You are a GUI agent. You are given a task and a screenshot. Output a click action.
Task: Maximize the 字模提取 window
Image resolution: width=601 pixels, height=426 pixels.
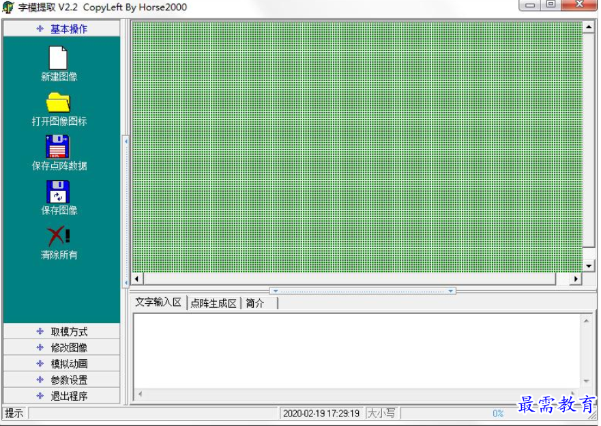point(551,5)
